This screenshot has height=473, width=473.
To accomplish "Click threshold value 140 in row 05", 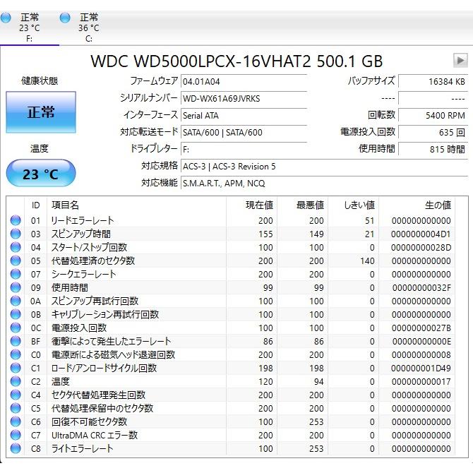I will 367,261.
